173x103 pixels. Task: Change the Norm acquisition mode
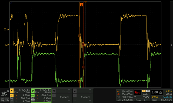154,100
